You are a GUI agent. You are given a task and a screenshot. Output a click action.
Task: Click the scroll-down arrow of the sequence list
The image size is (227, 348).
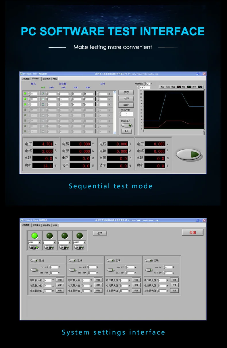(115, 133)
